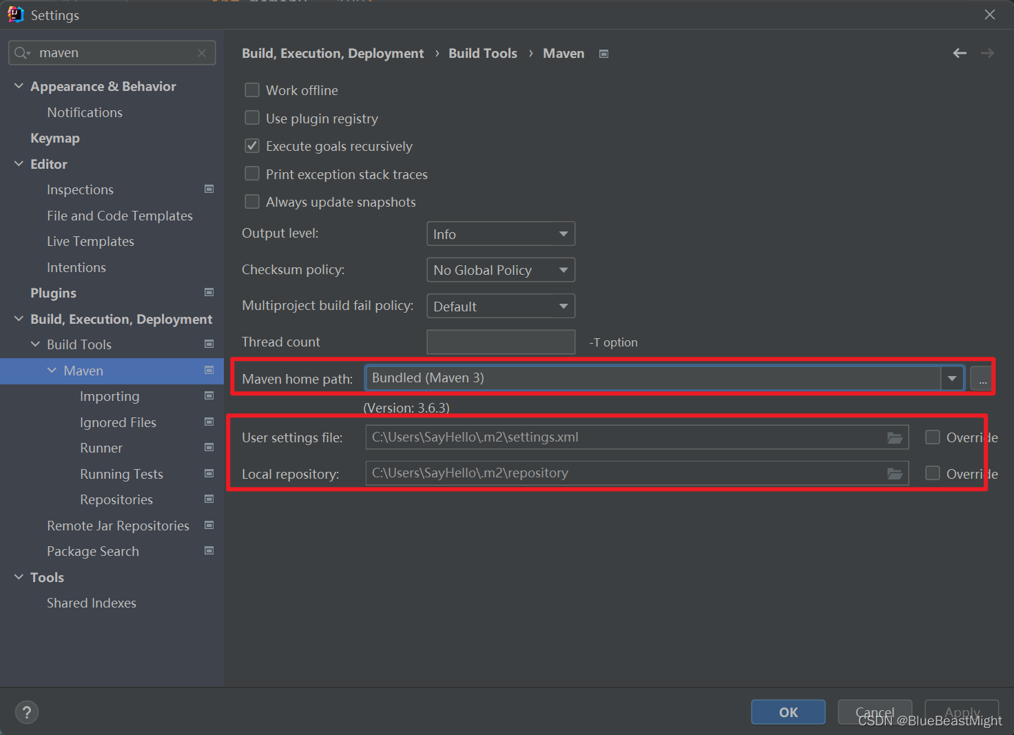Click the 'Checksum policy:' label
The height and width of the screenshot is (735, 1014).
point(293,270)
